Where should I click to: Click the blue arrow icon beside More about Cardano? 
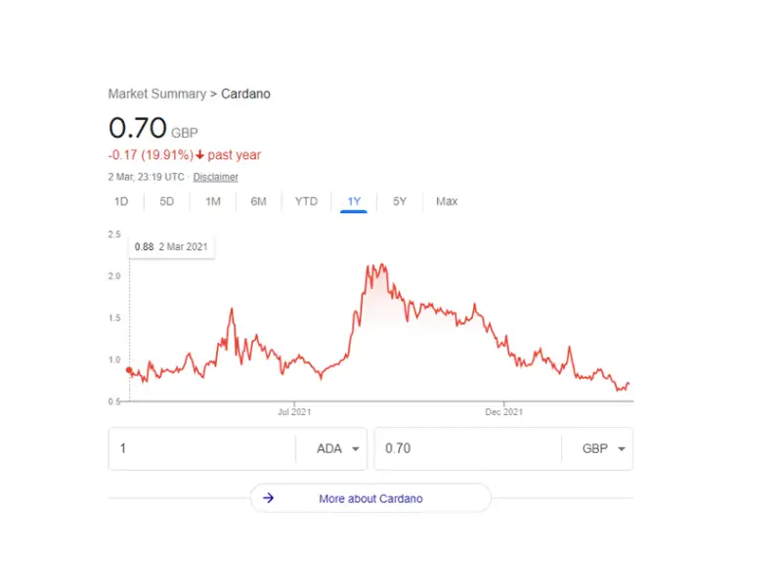click(269, 498)
